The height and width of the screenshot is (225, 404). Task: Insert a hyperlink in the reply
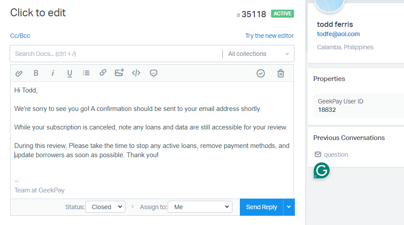coord(103,73)
